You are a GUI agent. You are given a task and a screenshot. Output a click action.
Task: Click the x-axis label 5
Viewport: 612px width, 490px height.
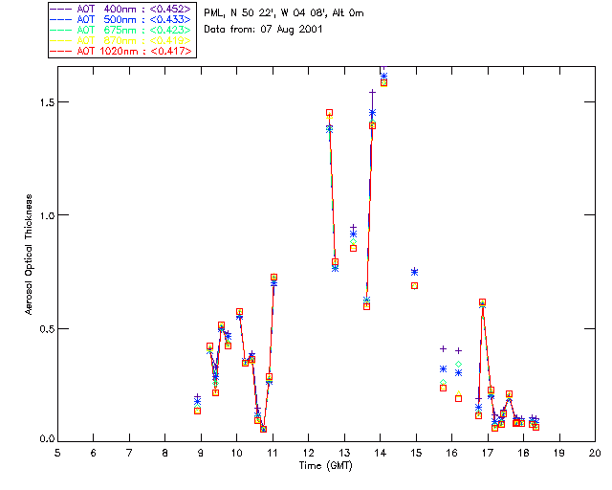[x=57, y=453]
